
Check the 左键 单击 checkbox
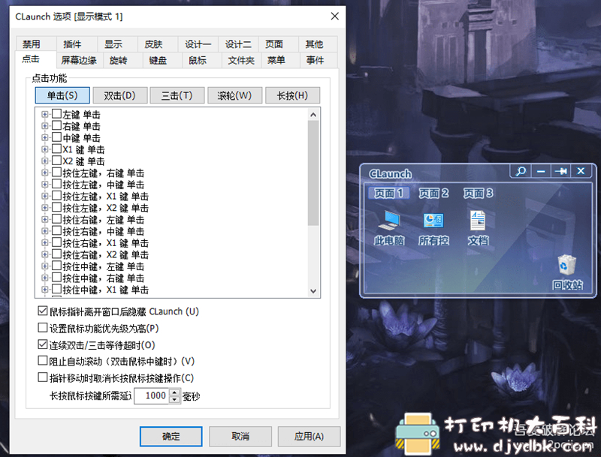tap(57, 113)
